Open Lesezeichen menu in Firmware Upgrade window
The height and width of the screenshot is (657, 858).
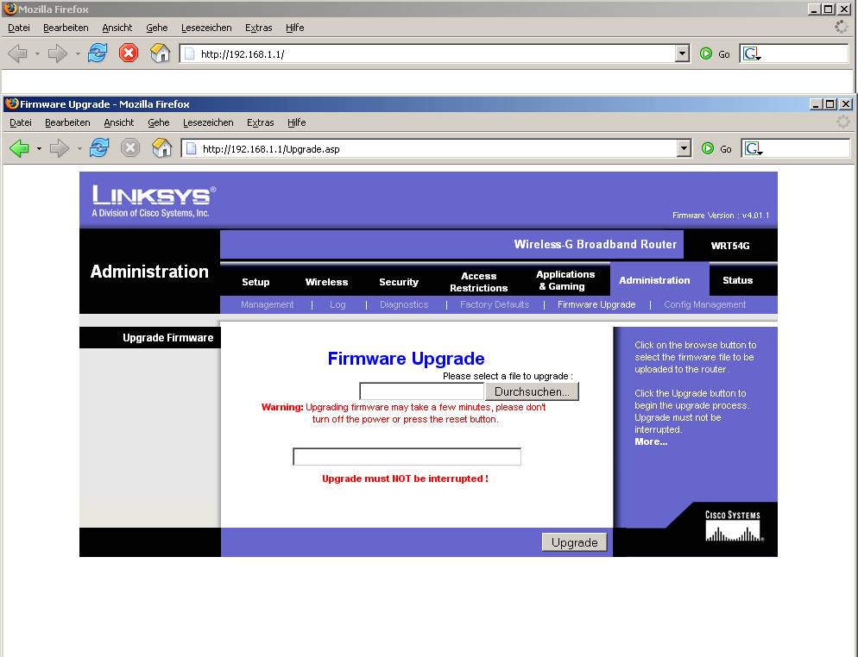click(x=208, y=122)
